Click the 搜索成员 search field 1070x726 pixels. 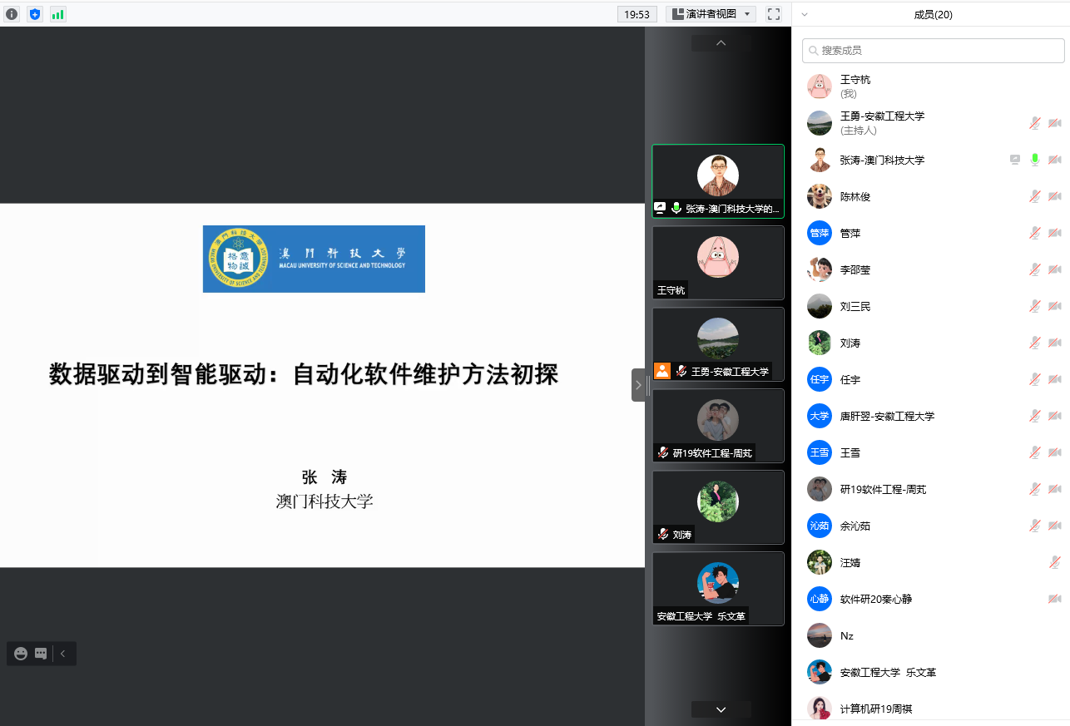point(934,51)
